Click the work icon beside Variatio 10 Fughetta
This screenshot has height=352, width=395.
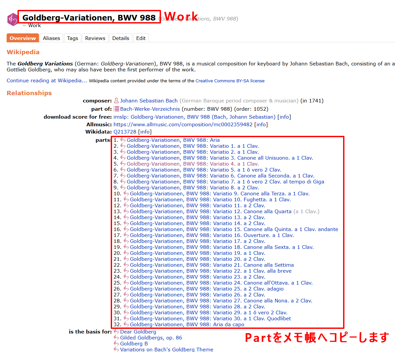[x=126, y=199]
